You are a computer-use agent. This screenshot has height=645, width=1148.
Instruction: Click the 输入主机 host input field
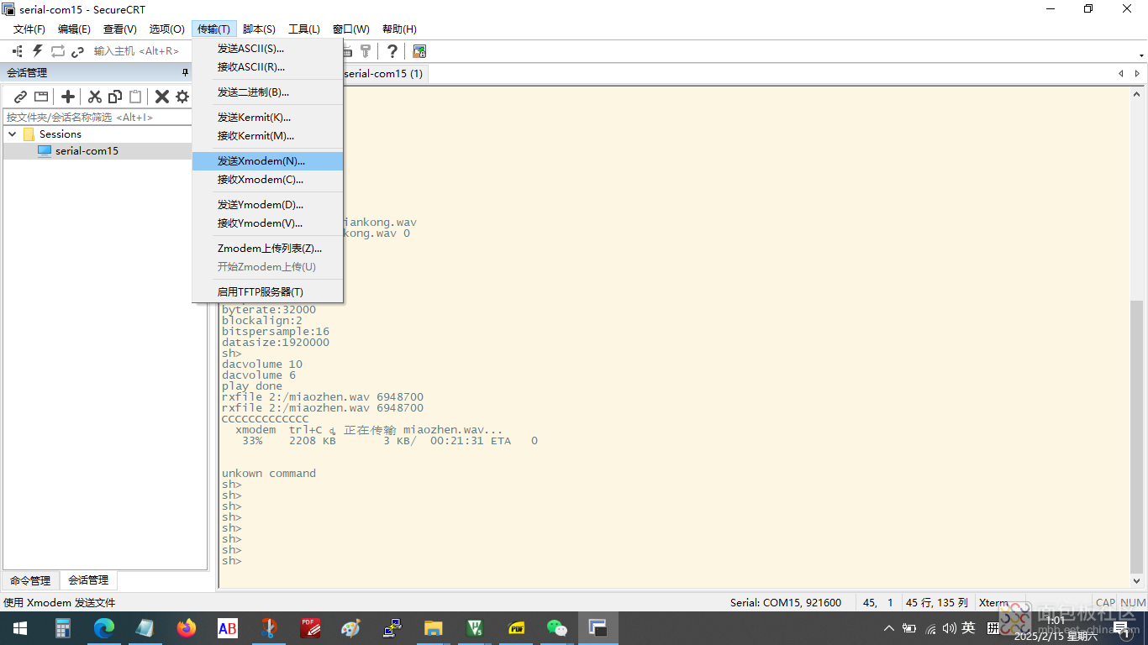[x=136, y=51]
